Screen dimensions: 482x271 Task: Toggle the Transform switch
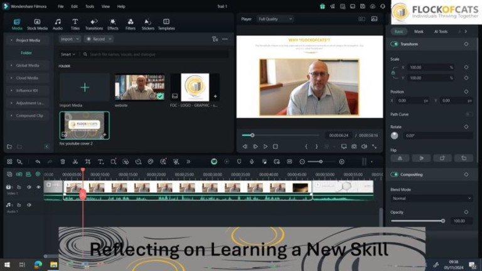tap(394, 44)
